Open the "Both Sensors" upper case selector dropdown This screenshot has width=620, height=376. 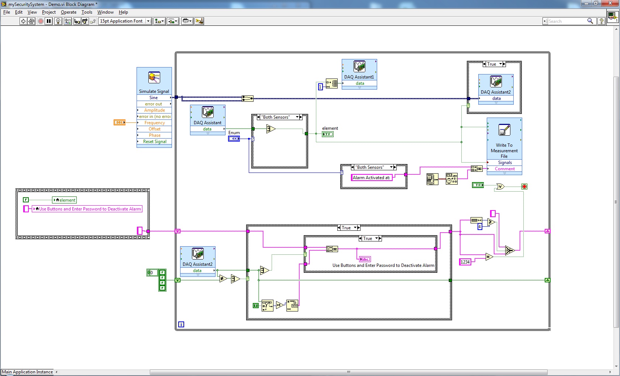(297, 117)
